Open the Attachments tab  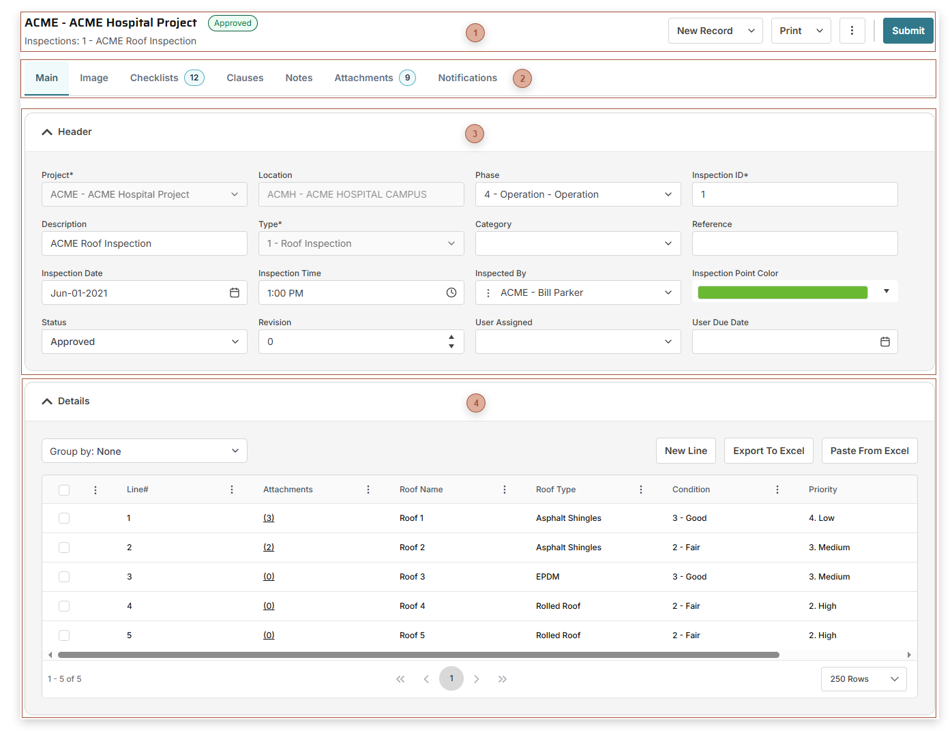click(363, 78)
